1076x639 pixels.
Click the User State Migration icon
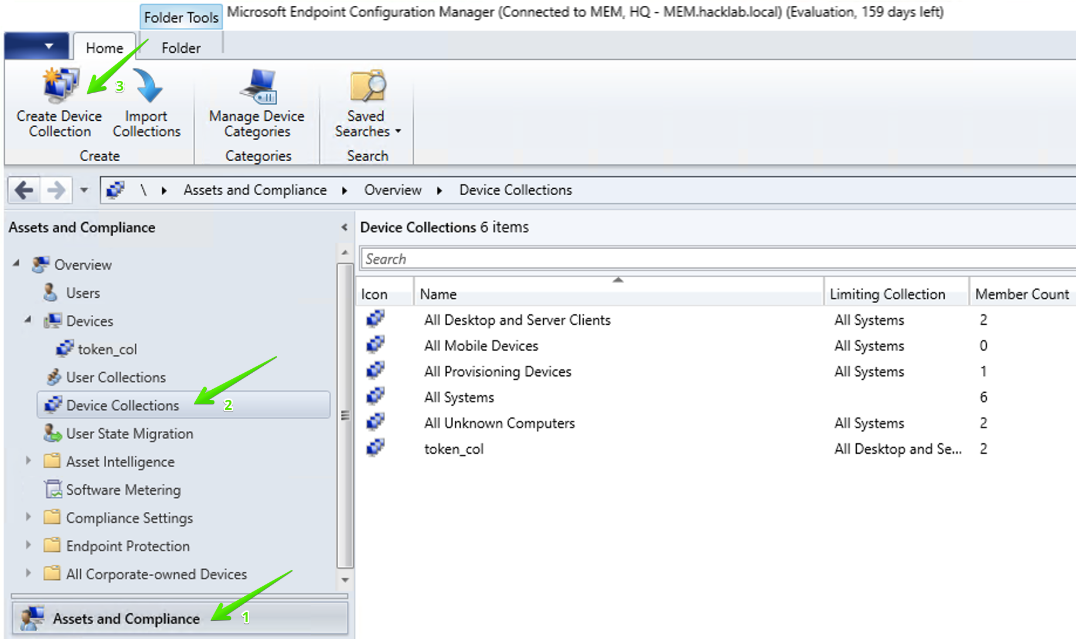(53, 433)
